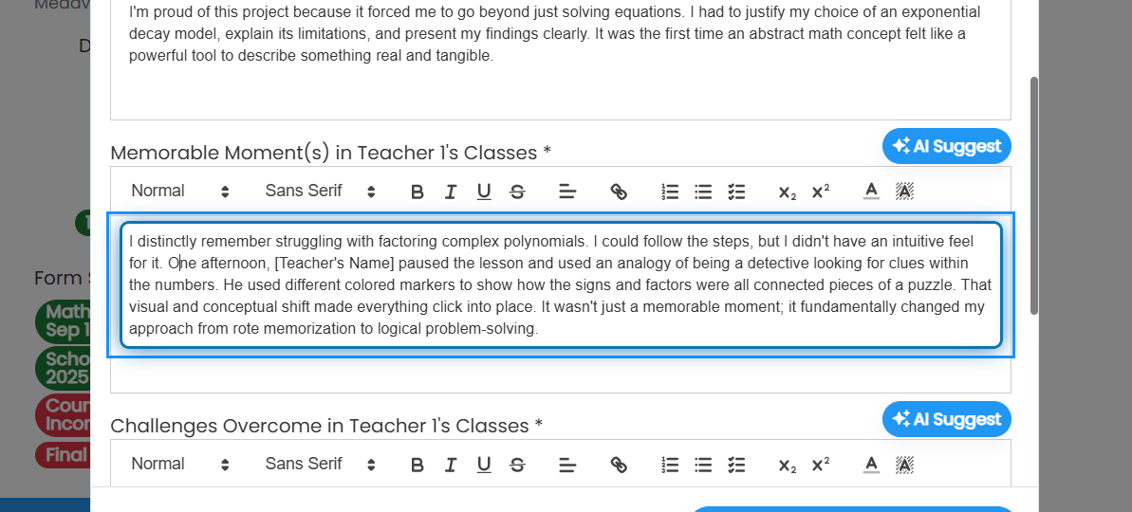Toggle subscript in Memorable Moments toolbar
This screenshot has width=1132, height=512.
tap(787, 192)
